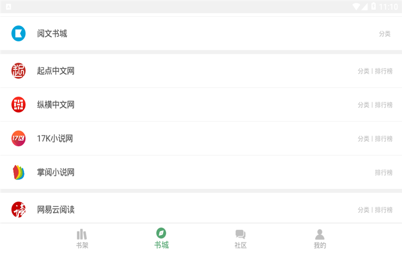This screenshot has width=402, height=253.
Task: Open the 纵横中文网 list entry name
Action: coord(56,105)
